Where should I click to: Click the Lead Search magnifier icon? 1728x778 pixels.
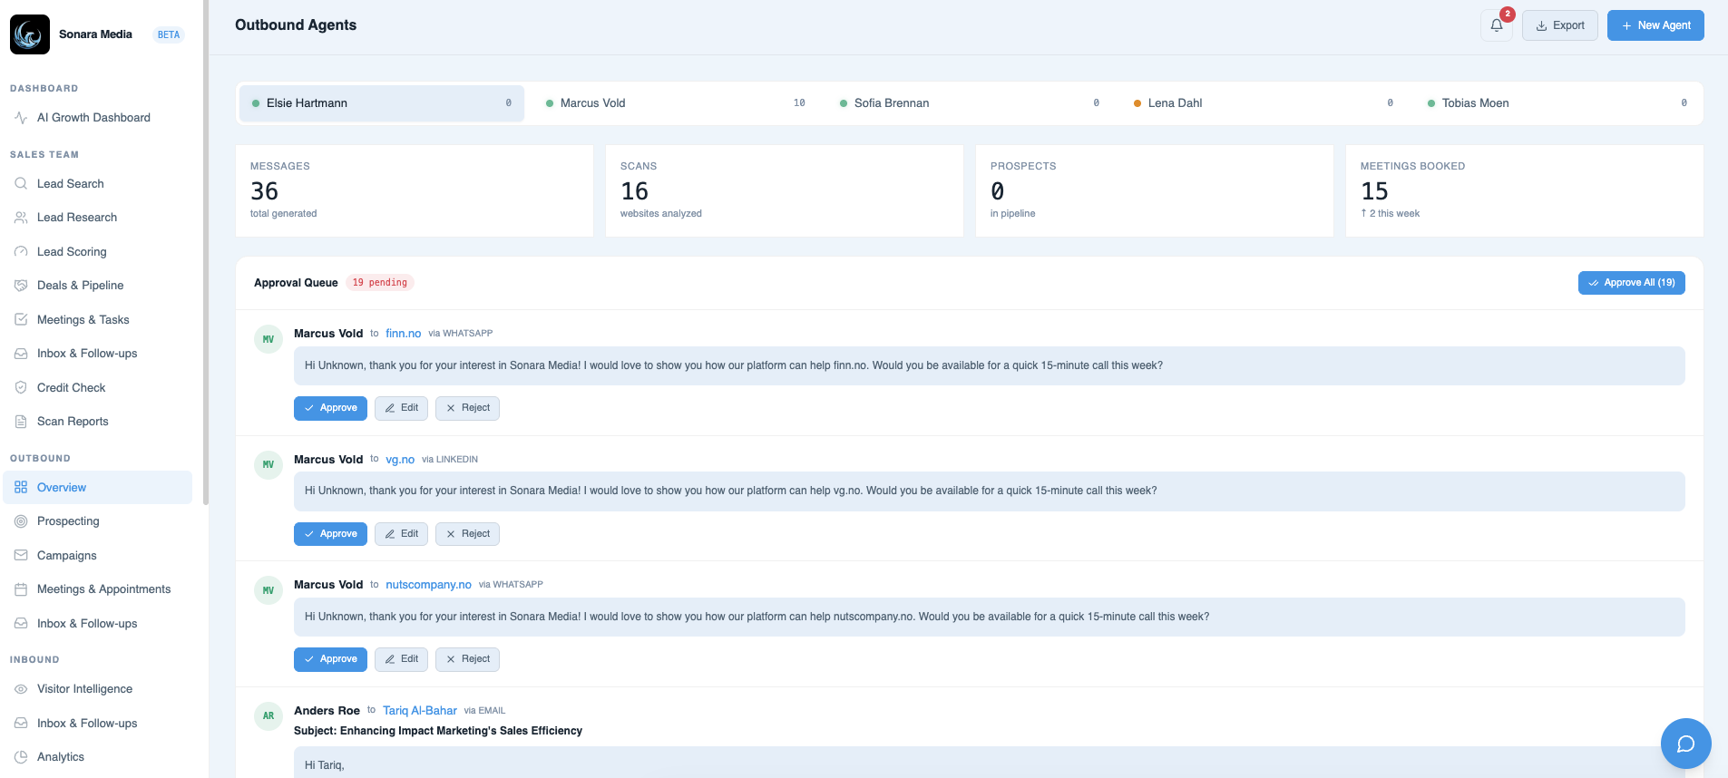tap(21, 184)
